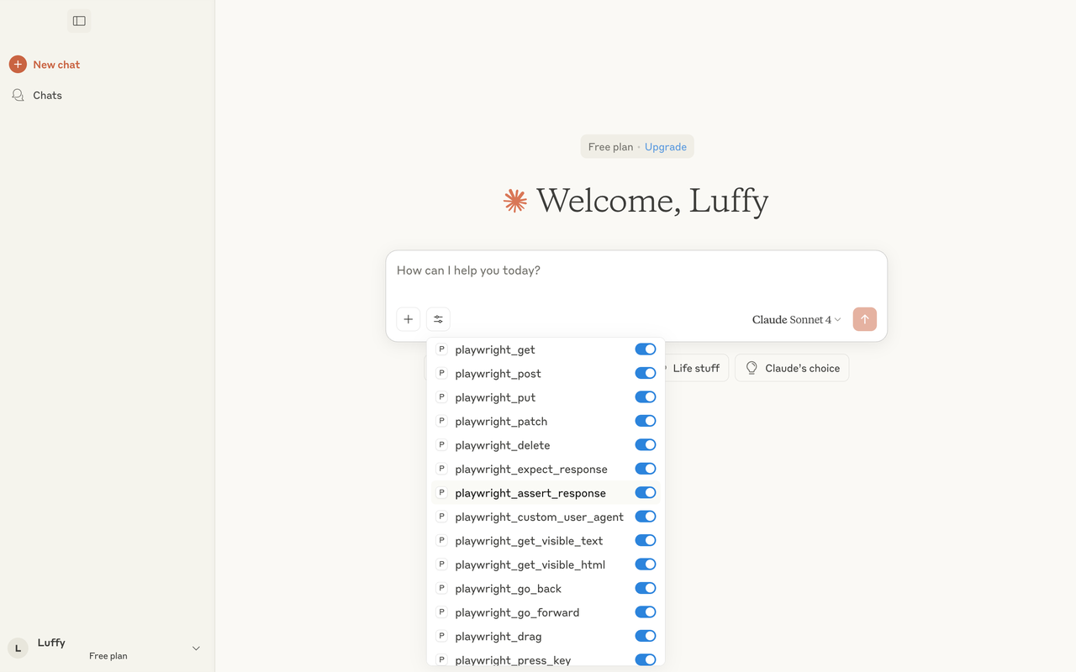Viewport: 1076px width, 672px height.
Task: Toggle off playwright_delete
Action: click(x=646, y=445)
